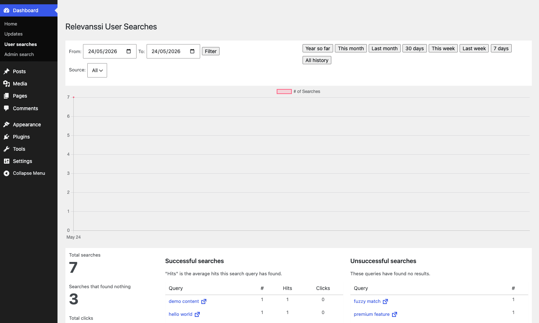Click the Total searches value 7
Viewport: 539px width, 323px height.
(x=73, y=268)
